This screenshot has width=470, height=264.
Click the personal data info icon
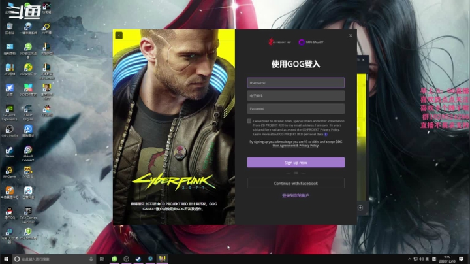(326, 134)
